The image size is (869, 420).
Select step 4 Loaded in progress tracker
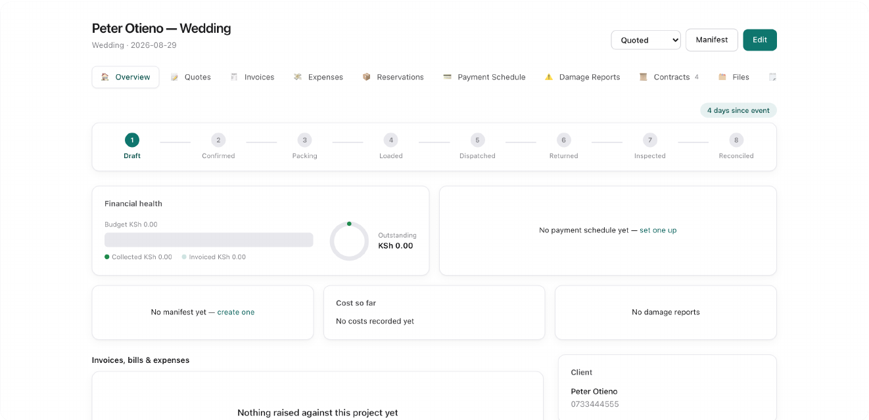pos(391,146)
